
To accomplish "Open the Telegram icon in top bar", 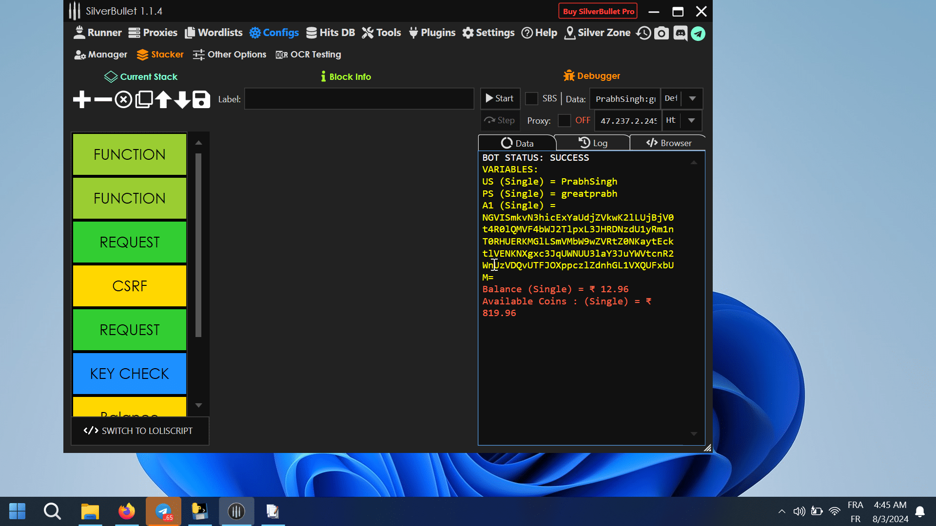I will click(x=698, y=33).
